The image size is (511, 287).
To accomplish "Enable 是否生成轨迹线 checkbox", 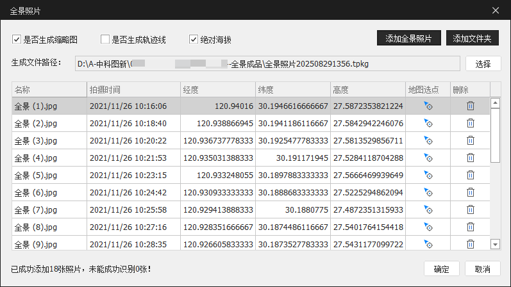I will [x=105, y=40].
